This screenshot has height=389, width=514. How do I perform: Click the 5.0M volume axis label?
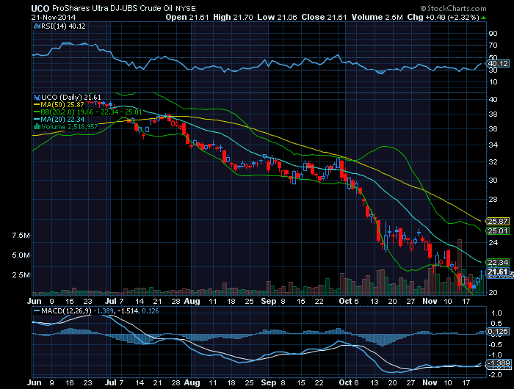click(21, 255)
